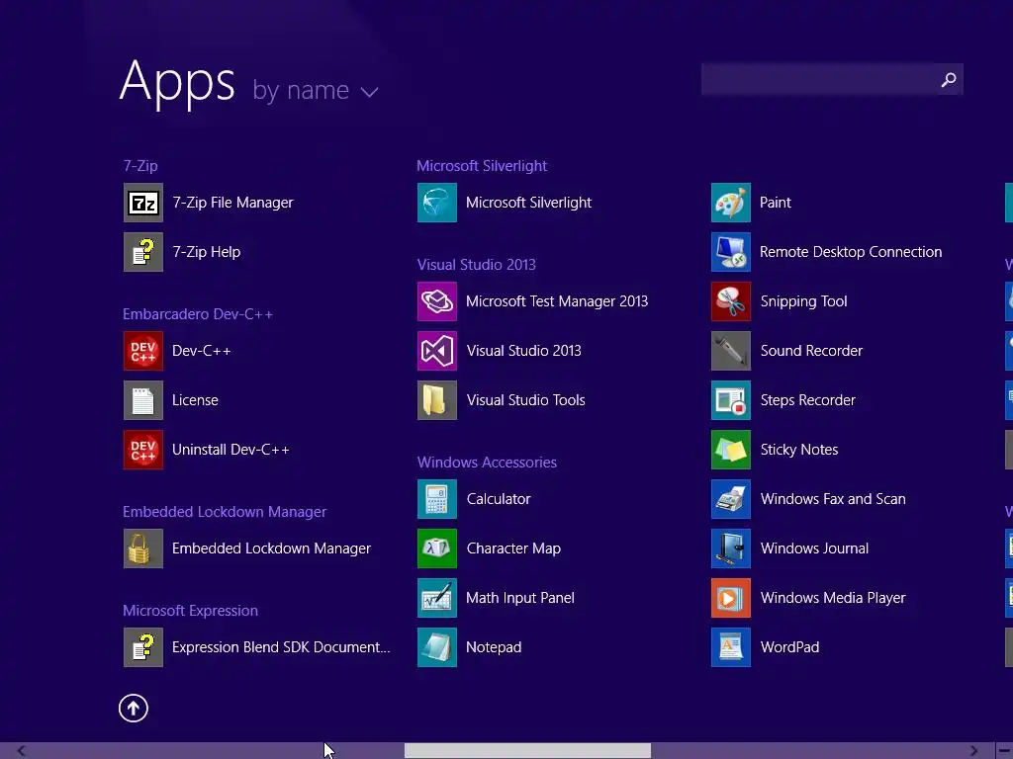Click the zoom-out minus button at the bottom right

pyautogui.click(x=1004, y=751)
